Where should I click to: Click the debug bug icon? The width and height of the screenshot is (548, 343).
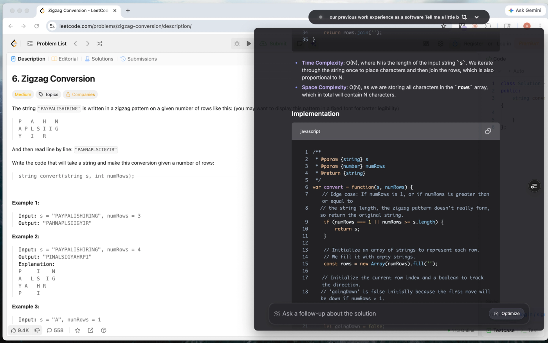pos(237,44)
